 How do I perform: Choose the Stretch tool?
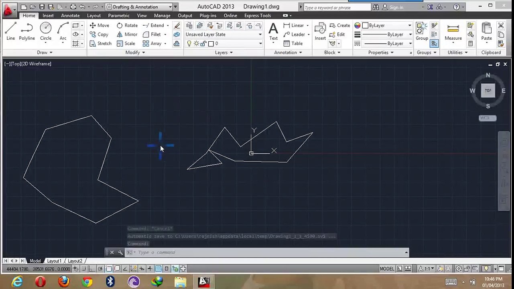100,43
